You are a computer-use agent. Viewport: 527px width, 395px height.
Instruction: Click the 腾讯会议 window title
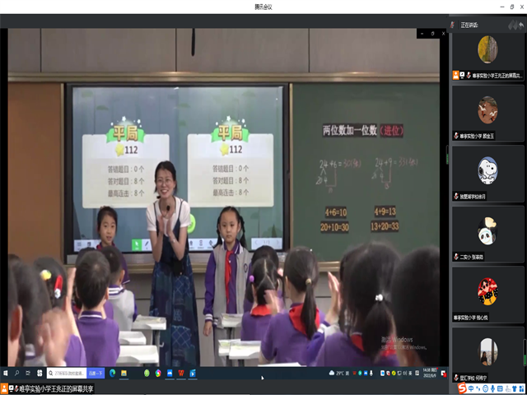pos(263,7)
